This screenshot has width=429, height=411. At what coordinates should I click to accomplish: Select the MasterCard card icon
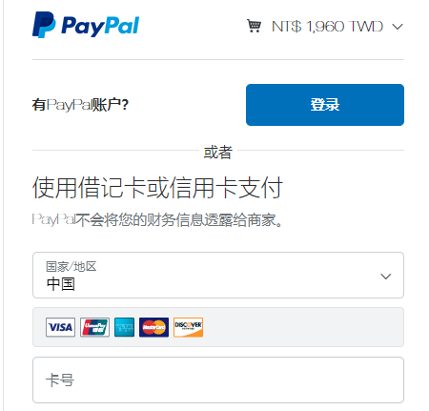tap(153, 327)
